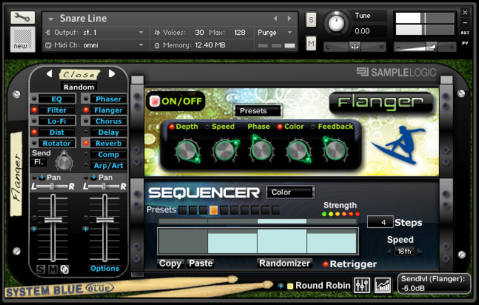
Task: Open the EQ effect tab
Action: [57, 99]
